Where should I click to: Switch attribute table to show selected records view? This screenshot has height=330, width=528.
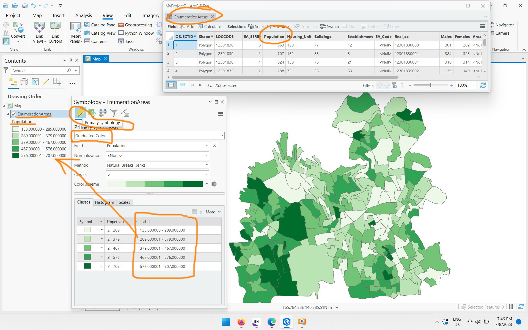(x=182, y=85)
